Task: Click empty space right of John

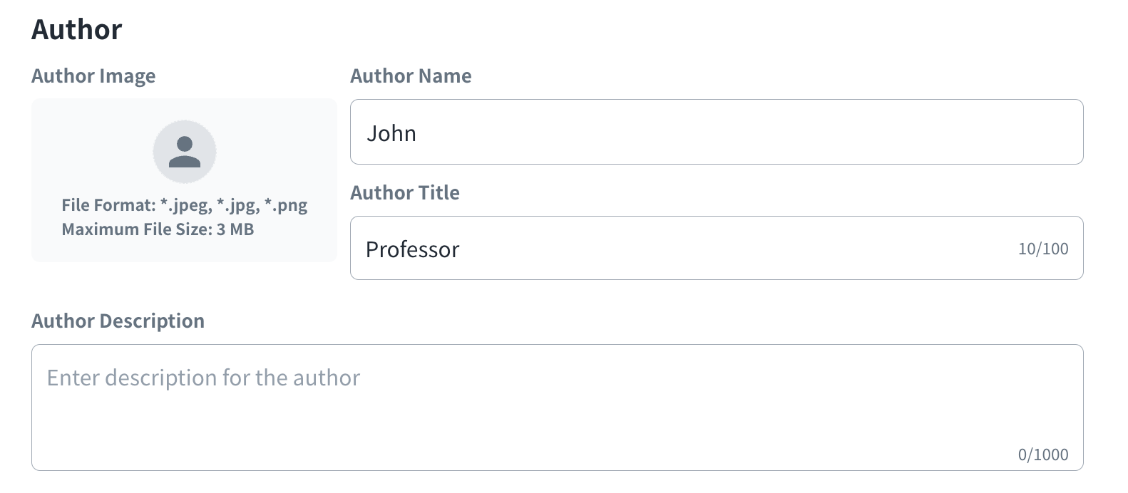Action: tap(713, 133)
